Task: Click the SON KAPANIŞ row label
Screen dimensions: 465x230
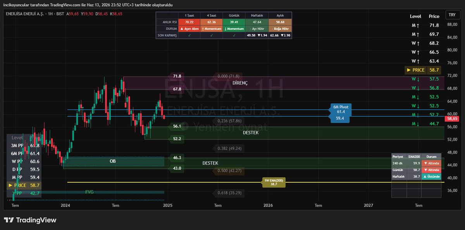Action: point(167,35)
